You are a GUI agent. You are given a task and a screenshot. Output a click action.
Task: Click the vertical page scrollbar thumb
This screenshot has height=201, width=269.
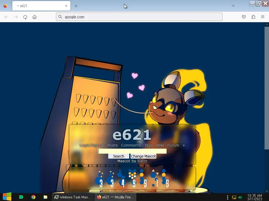(267, 88)
